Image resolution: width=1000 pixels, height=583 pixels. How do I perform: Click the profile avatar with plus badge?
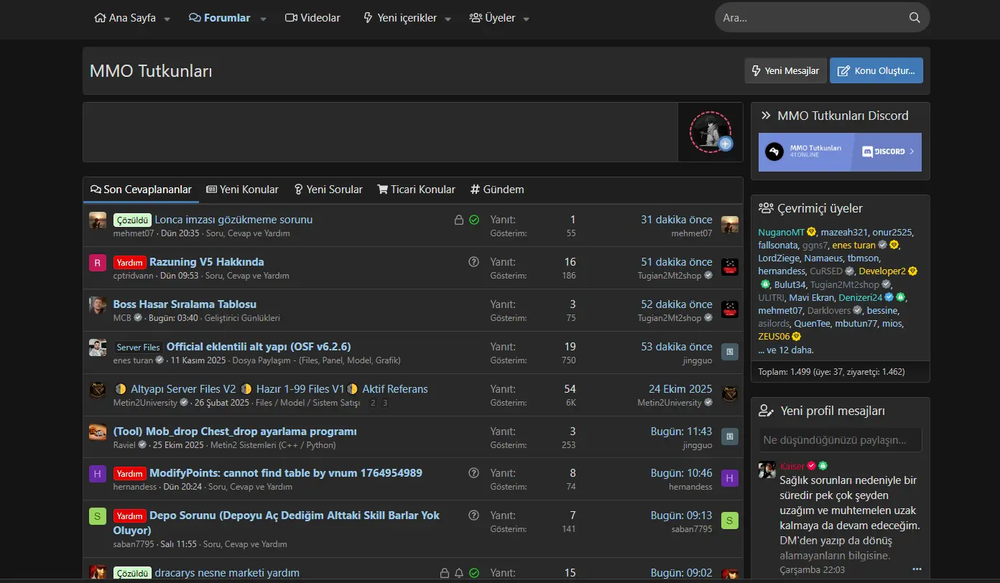click(x=710, y=132)
